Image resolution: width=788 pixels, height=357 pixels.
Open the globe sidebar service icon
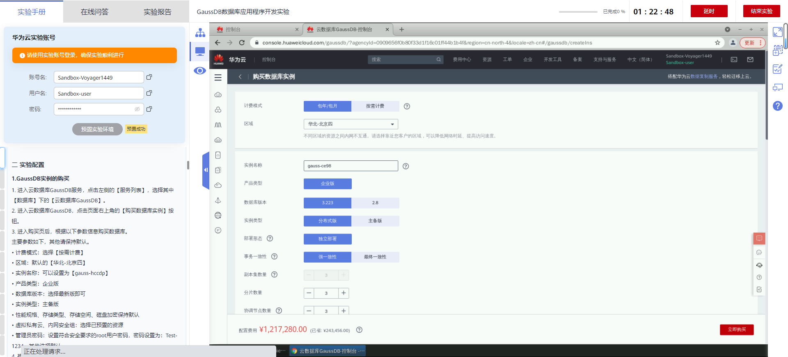pyautogui.click(x=218, y=215)
